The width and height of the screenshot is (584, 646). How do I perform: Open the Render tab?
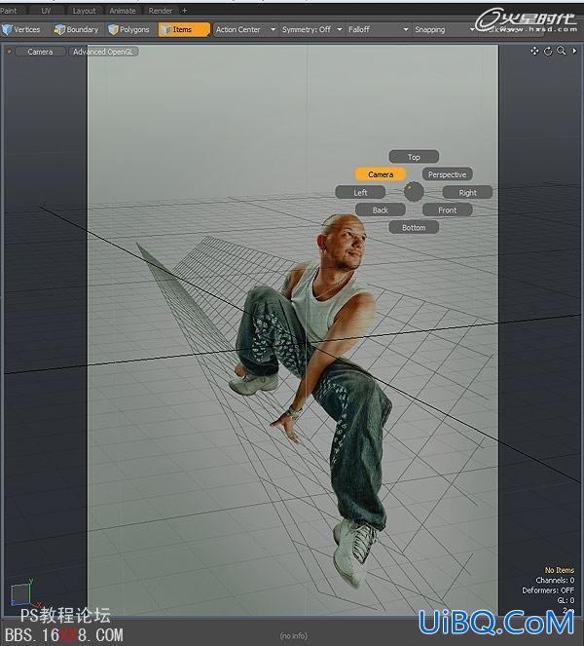tap(160, 11)
